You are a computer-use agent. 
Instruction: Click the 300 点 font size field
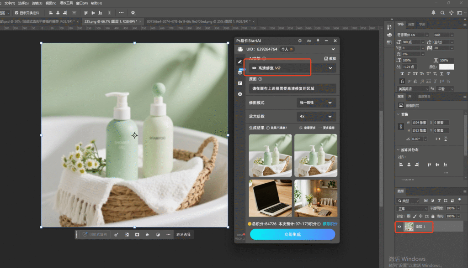coord(411,42)
